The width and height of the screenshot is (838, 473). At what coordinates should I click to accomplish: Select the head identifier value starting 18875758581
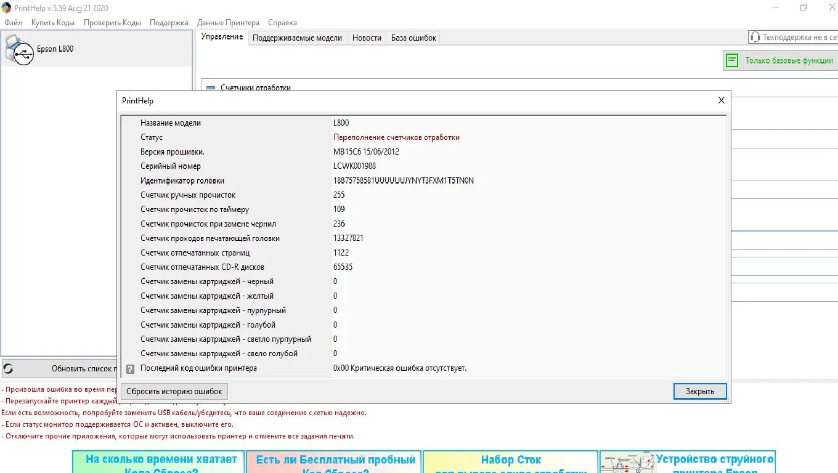click(404, 180)
